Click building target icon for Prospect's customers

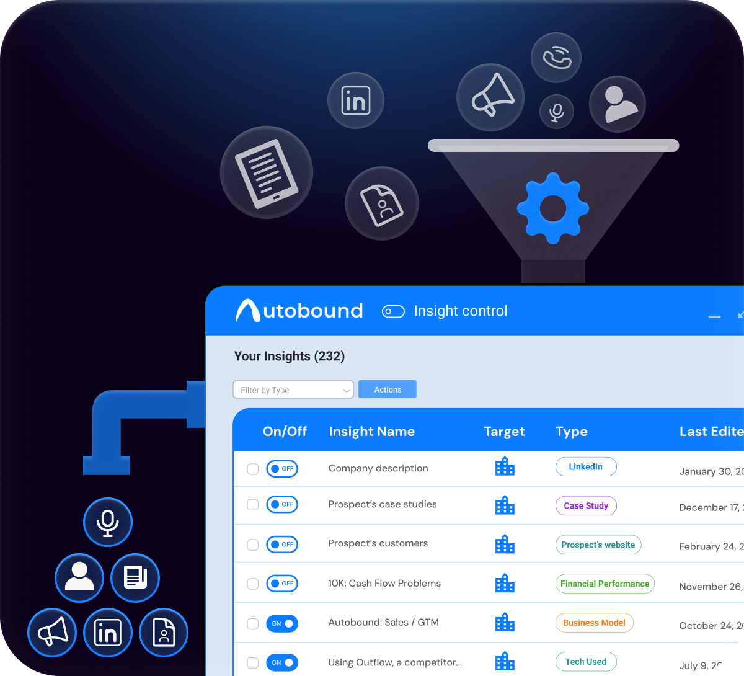click(x=505, y=544)
